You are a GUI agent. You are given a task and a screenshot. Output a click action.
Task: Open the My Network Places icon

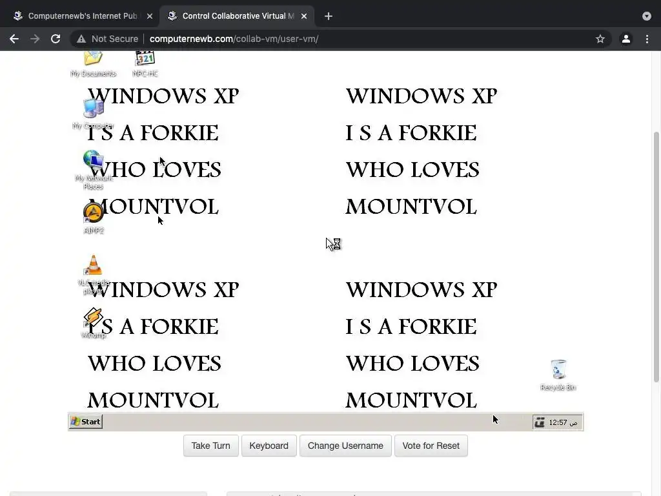93,170
